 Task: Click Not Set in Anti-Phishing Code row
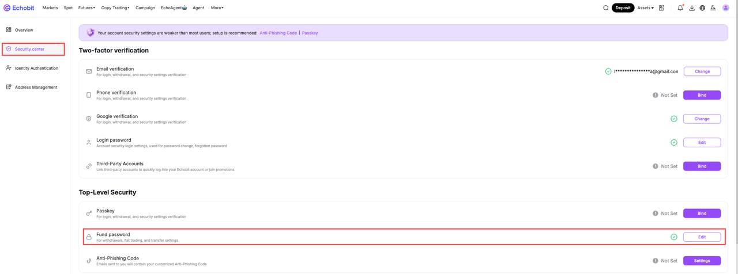click(x=669, y=261)
